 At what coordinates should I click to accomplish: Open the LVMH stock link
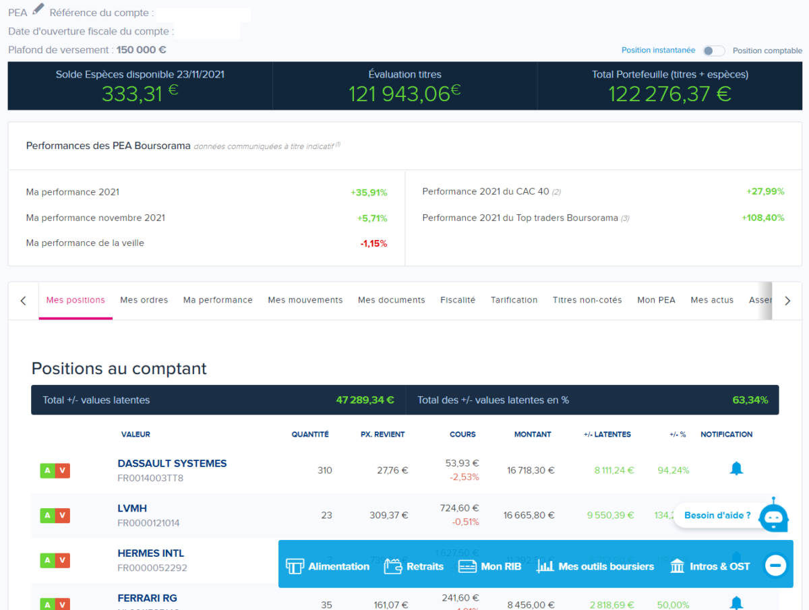pyautogui.click(x=132, y=508)
